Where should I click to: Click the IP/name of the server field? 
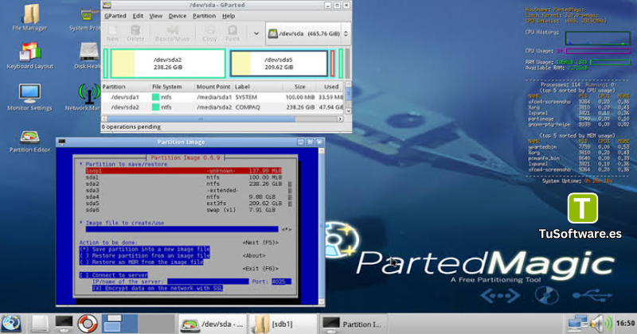coord(208,282)
